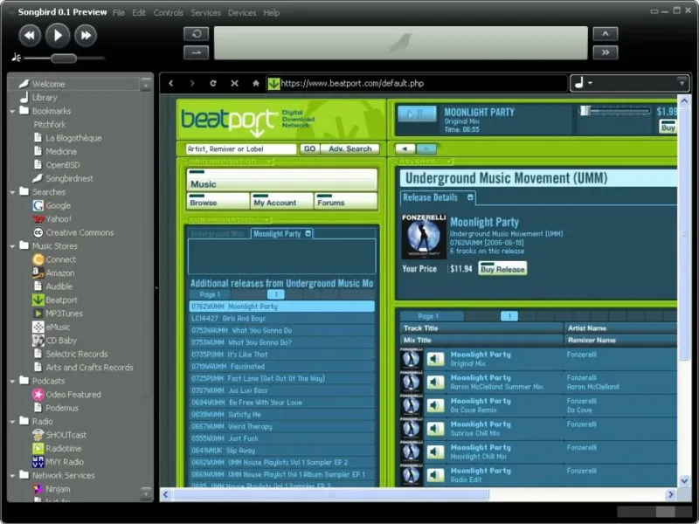Click the Artist, Remixer or Label field
Viewport: 699px width, 524px height.
point(241,148)
